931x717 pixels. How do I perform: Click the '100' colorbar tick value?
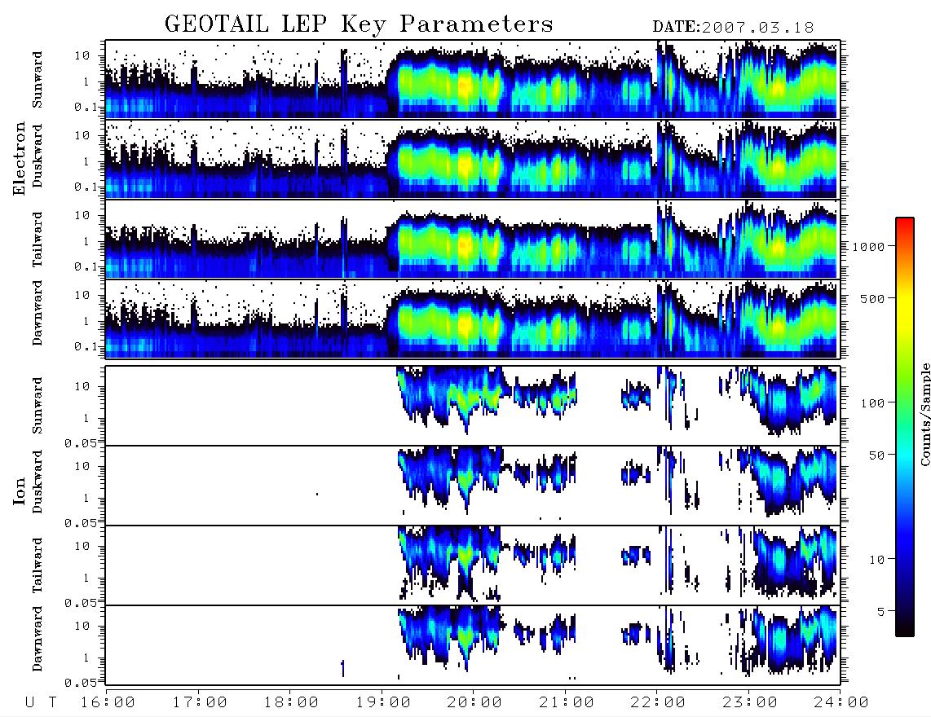pos(873,403)
